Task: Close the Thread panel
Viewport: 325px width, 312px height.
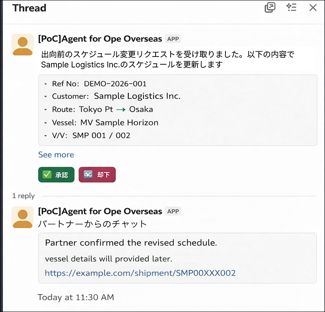Action: [x=313, y=8]
